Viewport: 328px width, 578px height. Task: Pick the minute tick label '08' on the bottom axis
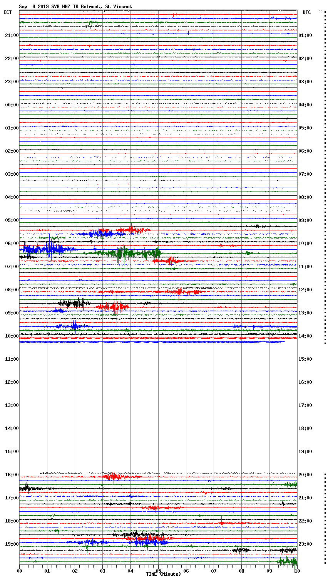pyautogui.click(x=241, y=571)
